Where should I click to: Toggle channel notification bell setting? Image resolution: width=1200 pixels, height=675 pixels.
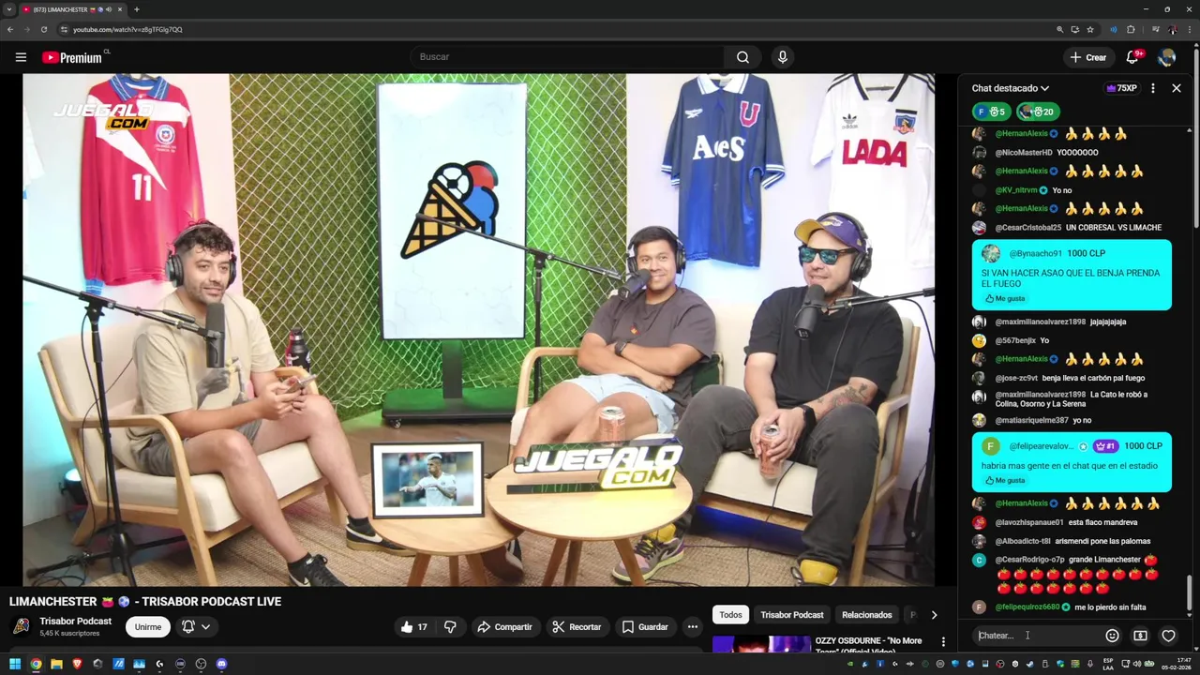tap(196, 627)
